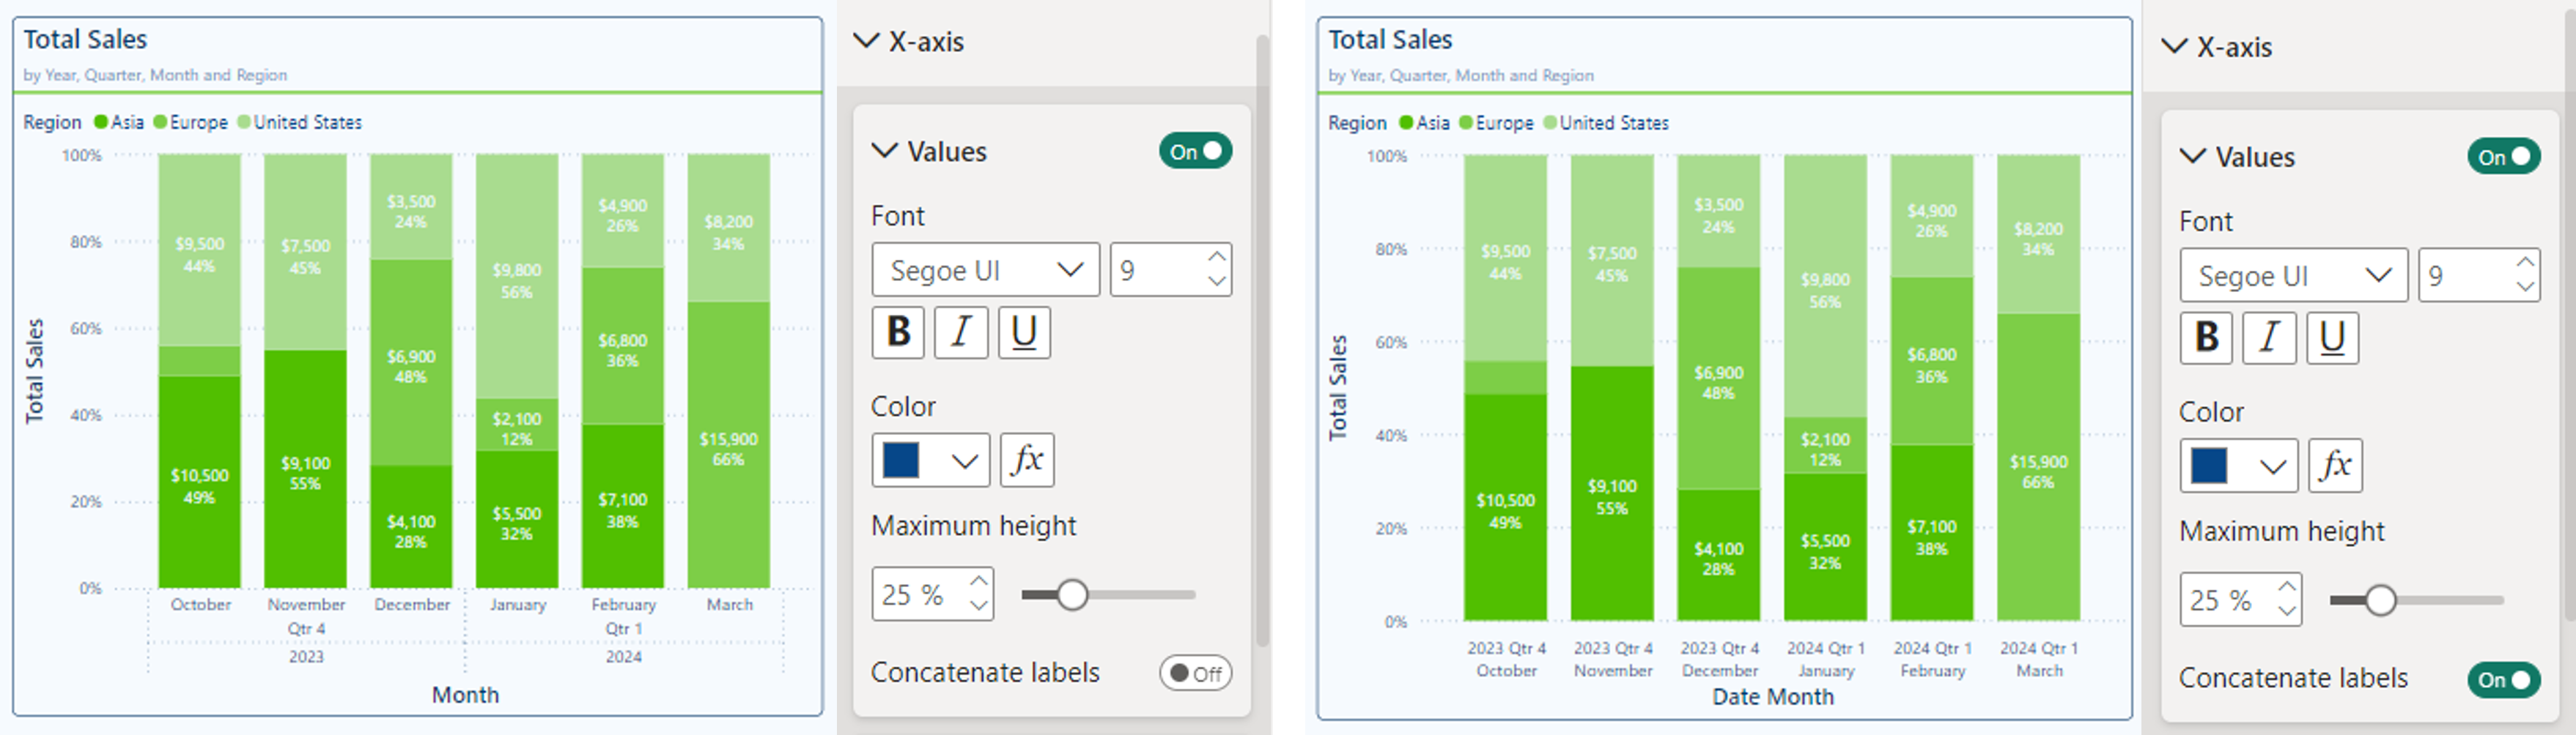Viewport: 2576px width, 735px height.
Task: Open the Segoe UI font dropdown
Action: coord(984,269)
